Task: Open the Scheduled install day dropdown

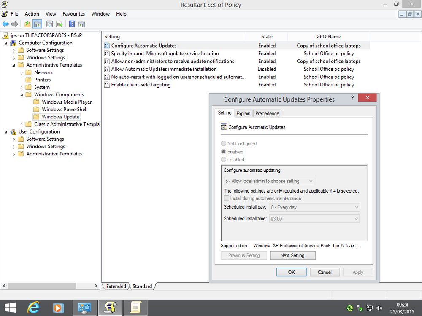Action: pos(315,207)
